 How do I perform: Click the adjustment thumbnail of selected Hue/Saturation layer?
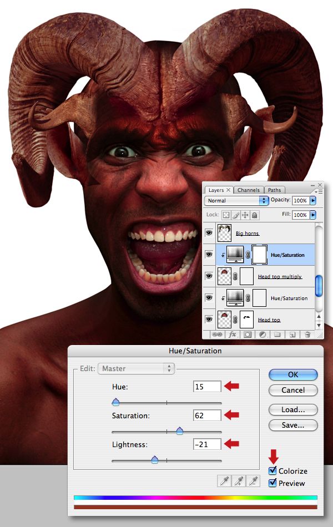point(235,255)
